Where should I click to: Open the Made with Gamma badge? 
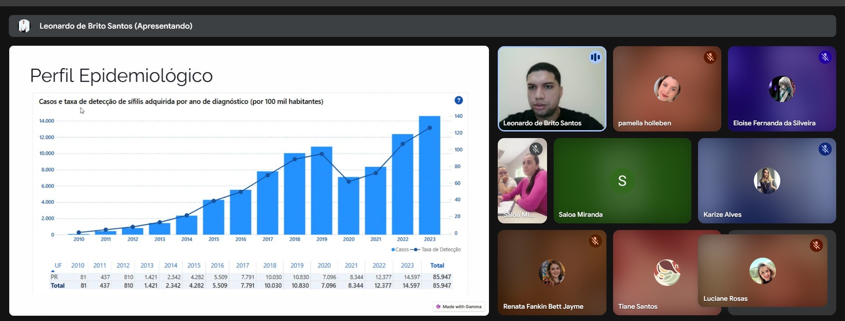(x=459, y=306)
